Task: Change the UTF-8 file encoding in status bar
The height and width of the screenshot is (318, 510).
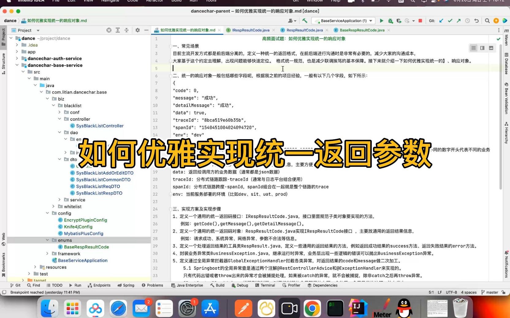Action: (x=451, y=292)
